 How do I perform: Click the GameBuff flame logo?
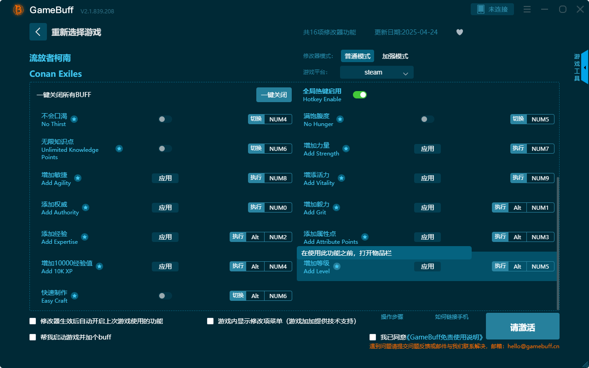[x=17, y=9]
